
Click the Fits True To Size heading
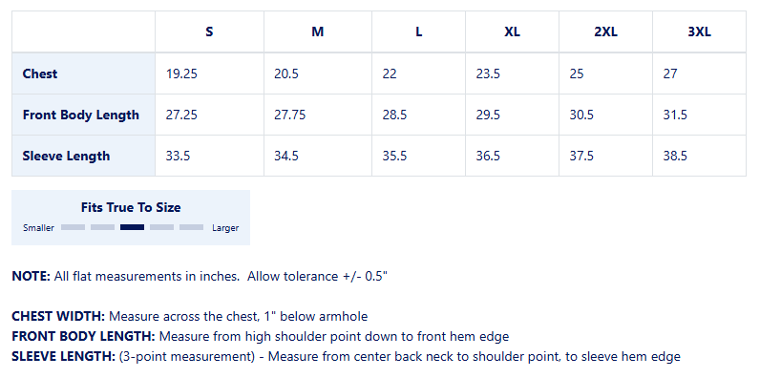coord(131,207)
